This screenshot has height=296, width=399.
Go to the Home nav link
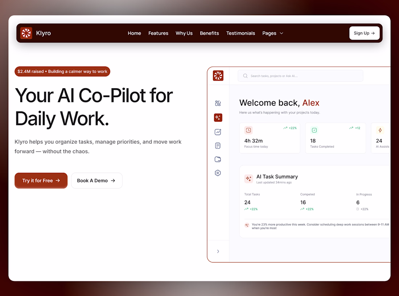(x=134, y=33)
